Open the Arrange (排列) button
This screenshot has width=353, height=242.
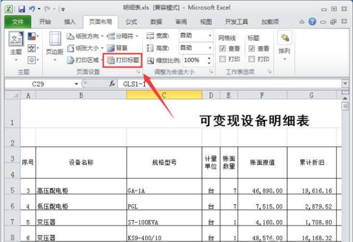pyautogui.click(x=285, y=47)
